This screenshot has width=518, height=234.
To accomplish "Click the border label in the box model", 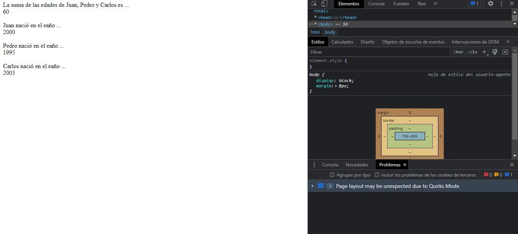I will pos(389,121).
